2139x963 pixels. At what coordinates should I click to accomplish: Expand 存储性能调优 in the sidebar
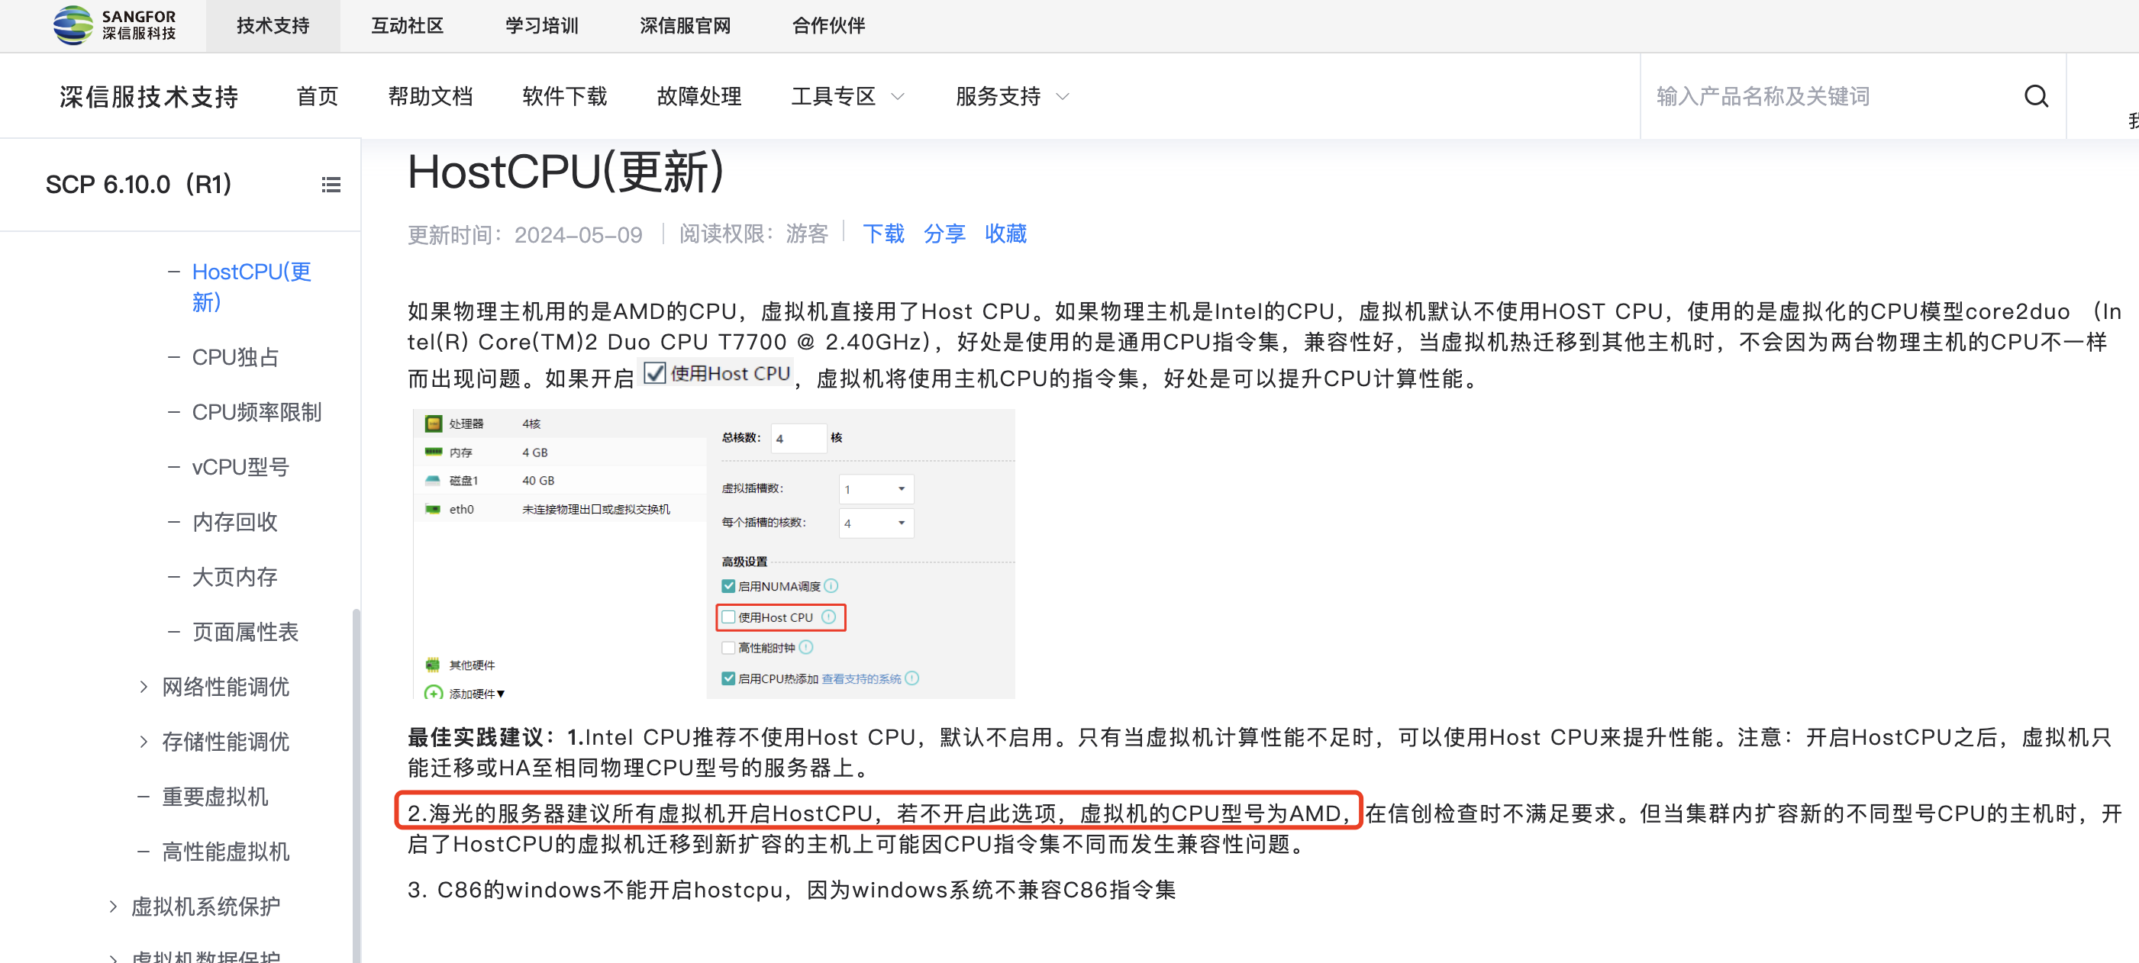point(144,742)
